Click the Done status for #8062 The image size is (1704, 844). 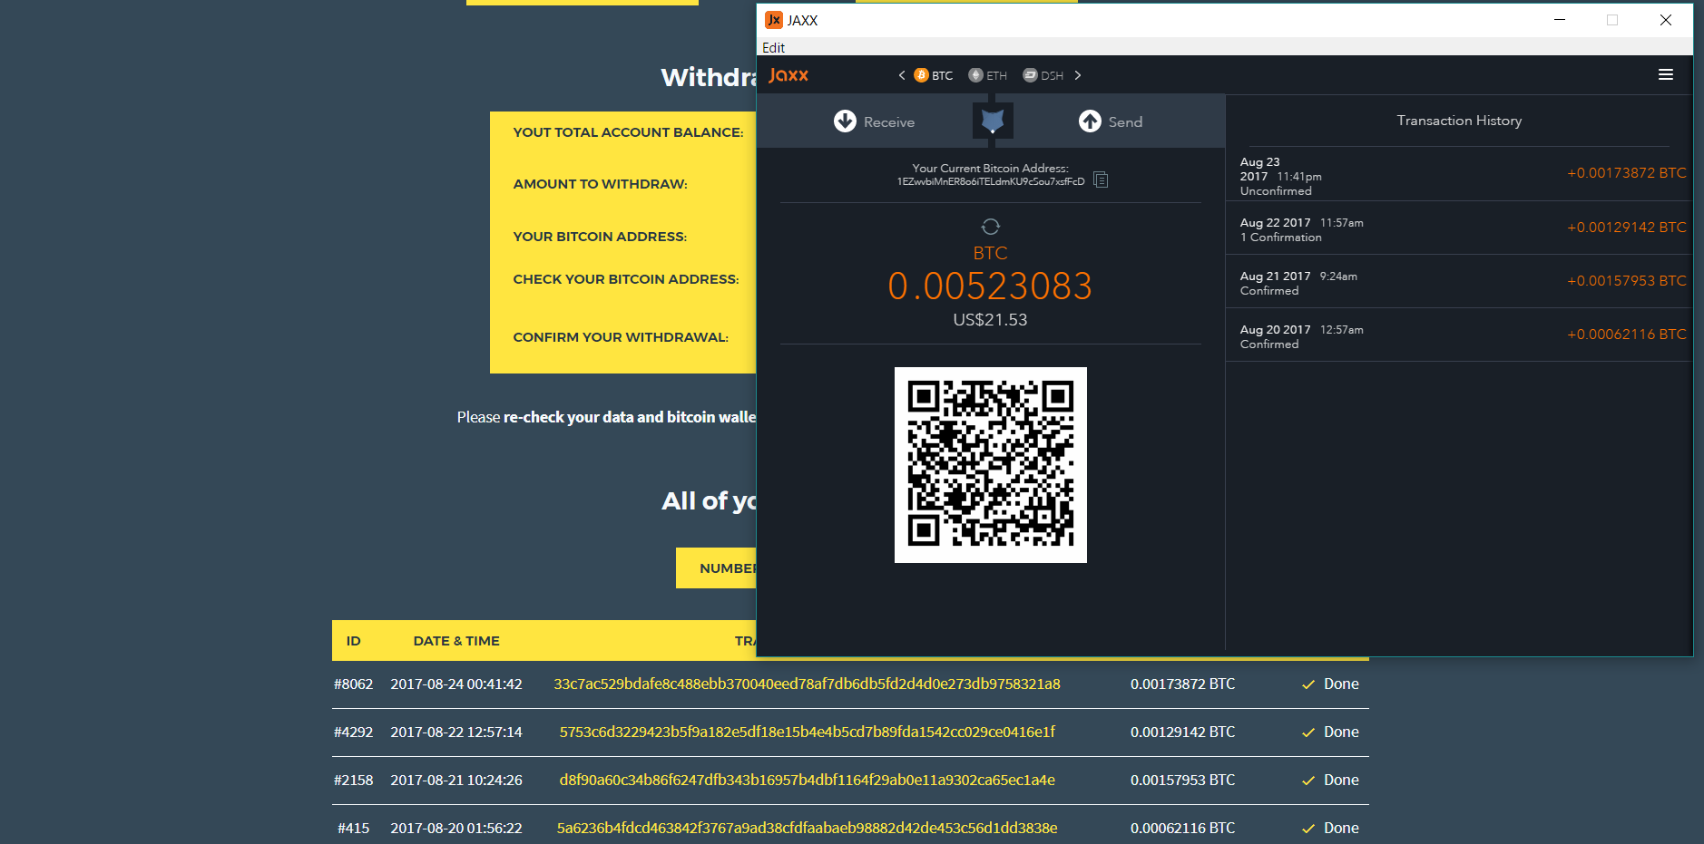tap(1330, 684)
